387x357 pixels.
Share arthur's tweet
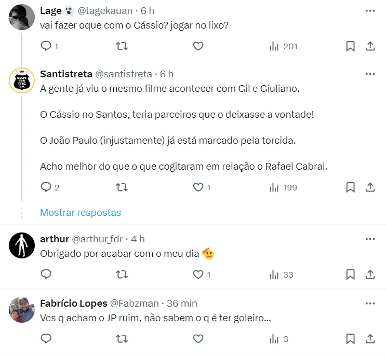point(370,274)
